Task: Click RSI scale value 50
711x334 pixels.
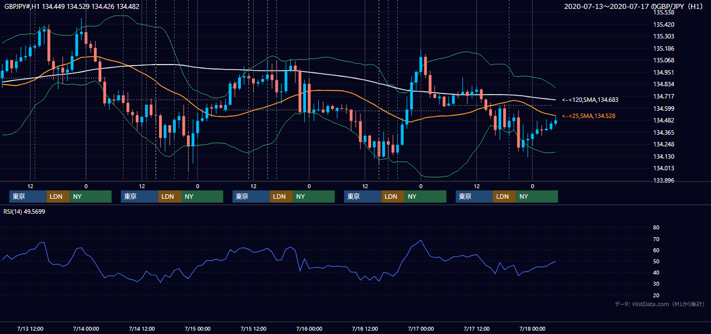Action: point(656,261)
